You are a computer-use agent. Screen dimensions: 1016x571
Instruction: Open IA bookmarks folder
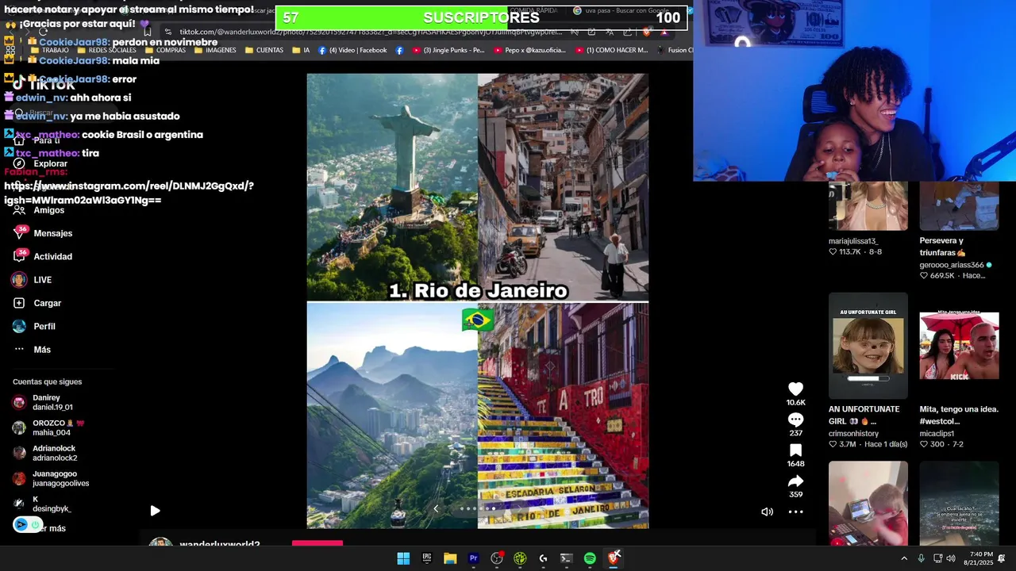[301, 50]
